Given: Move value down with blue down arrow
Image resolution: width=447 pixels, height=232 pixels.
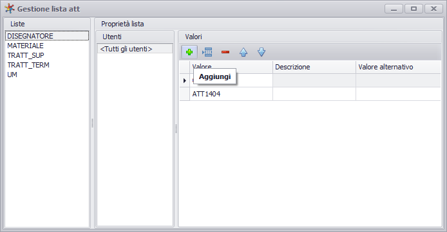Looking at the screenshot, I should [262, 52].
